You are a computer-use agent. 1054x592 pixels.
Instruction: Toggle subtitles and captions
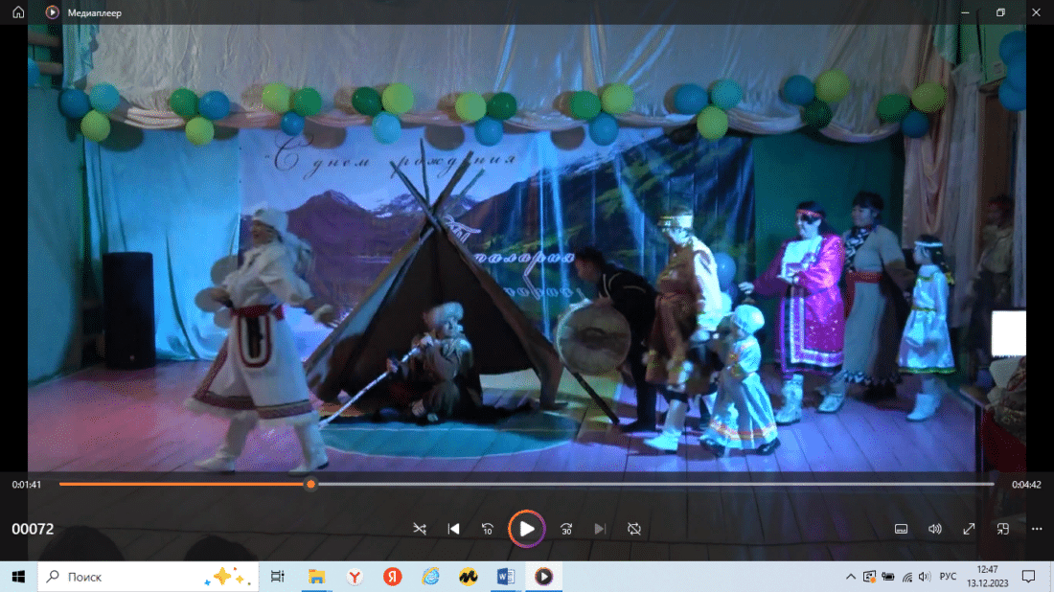[x=901, y=529]
